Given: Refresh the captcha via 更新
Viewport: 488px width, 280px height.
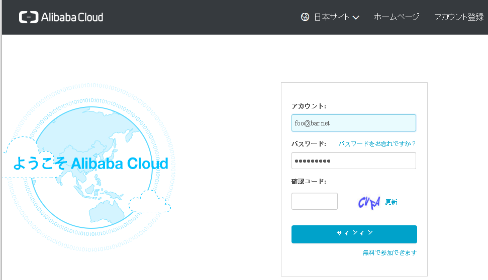Looking at the screenshot, I should [x=391, y=202].
